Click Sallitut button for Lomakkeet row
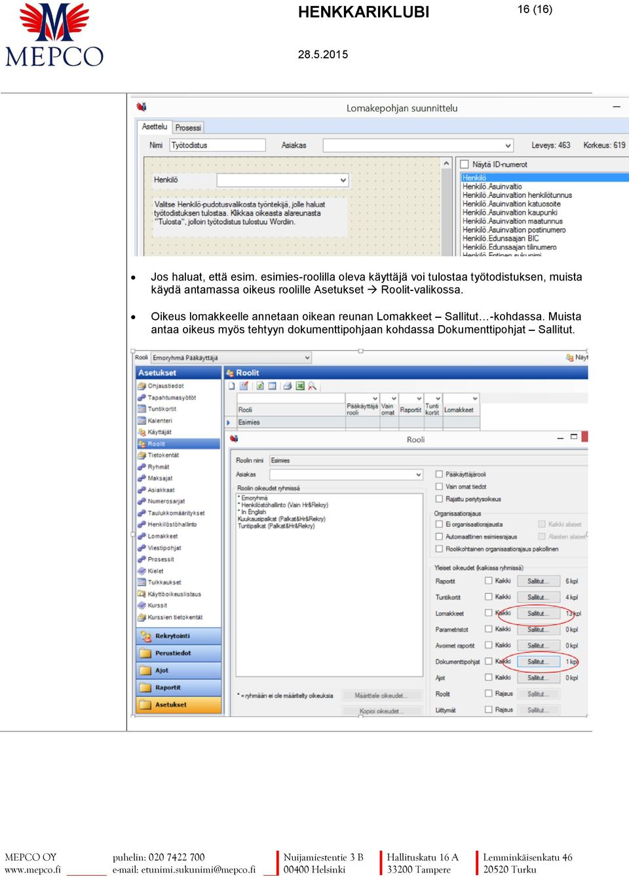The width and height of the screenshot is (629, 877). click(x=537, y=614)
